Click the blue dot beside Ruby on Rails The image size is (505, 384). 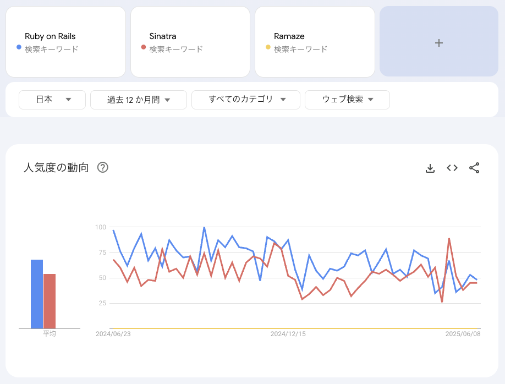(x=19, y=47)
